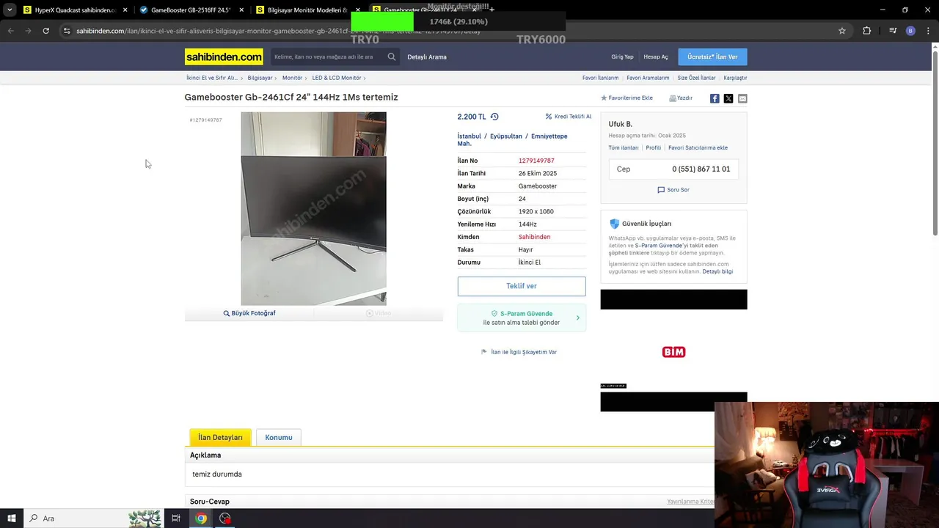Share listing by email icon
Viewport: 939px width, 528px height.
(742, 98)
